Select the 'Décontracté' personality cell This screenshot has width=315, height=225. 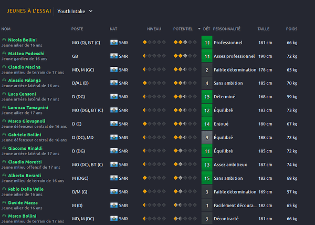pos(226,219)
